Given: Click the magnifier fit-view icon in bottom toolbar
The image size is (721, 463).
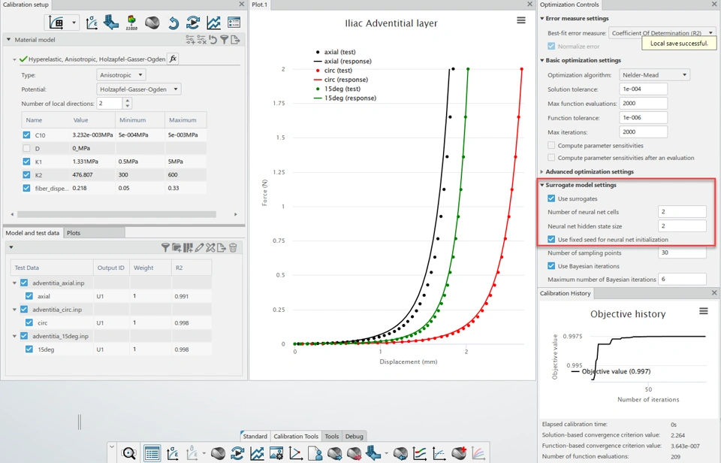Looking at the screenshot, I should tap(128, 453).
